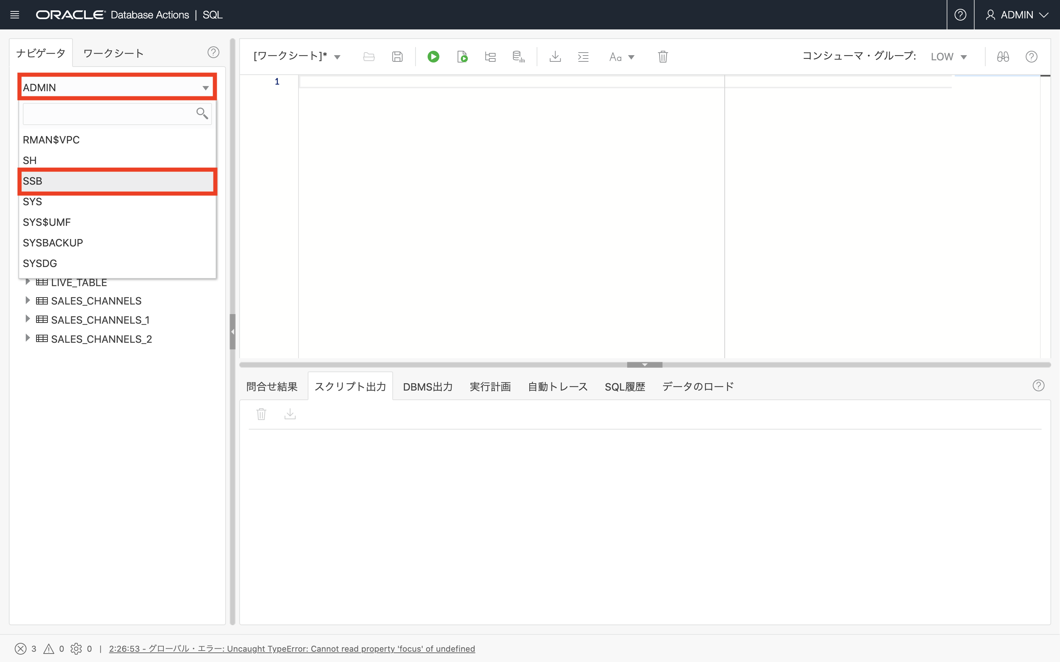Expand the SALES_CHANNELS table node

pyautogui.click(x=28, y=300)
